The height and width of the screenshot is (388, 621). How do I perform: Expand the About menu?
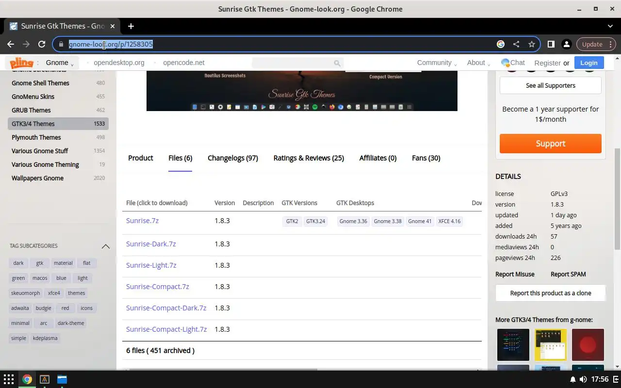coord(478,63)
